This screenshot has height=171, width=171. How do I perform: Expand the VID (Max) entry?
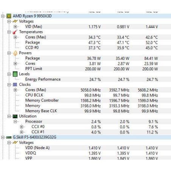pos(15,27)
